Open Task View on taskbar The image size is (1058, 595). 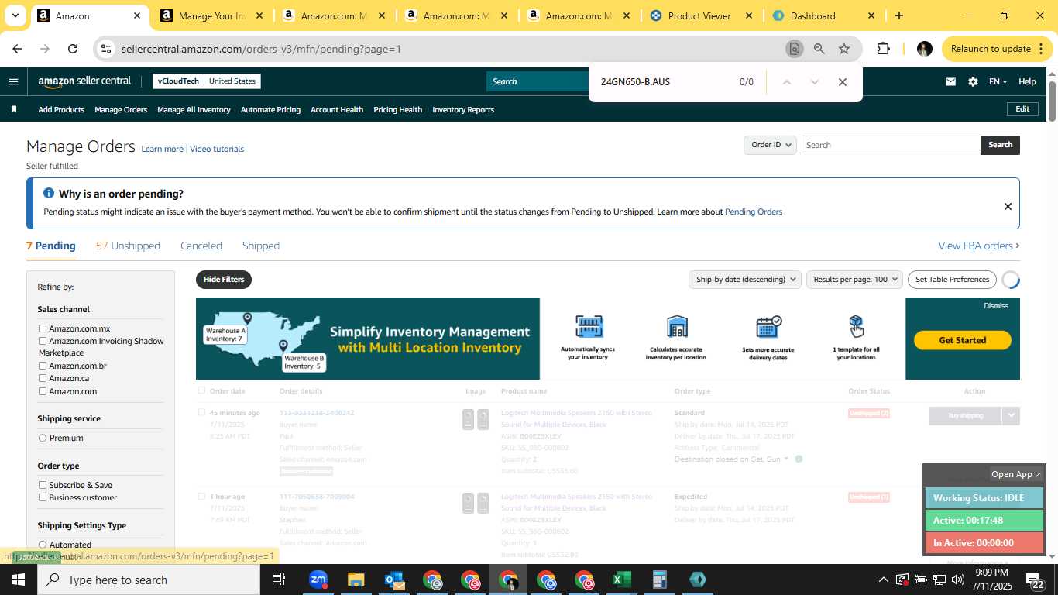279,580
